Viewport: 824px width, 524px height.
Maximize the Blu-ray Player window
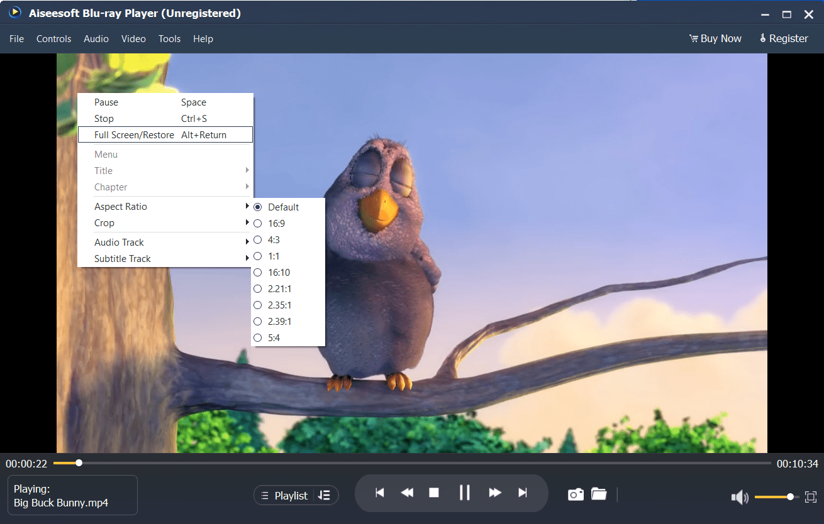786,14
